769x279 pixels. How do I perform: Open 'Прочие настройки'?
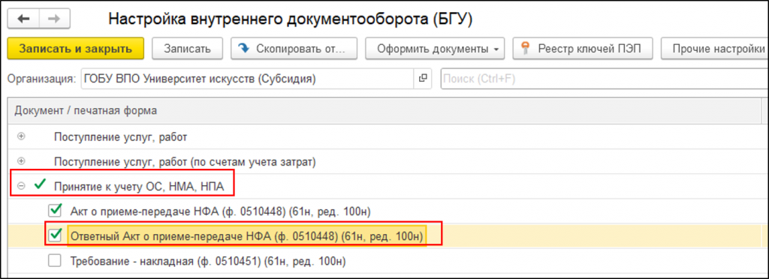coord(715,49)
